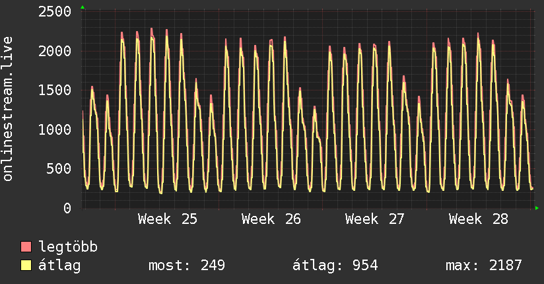
Task: Click the green arrow atop the Y axis
Action: (83, 7)
